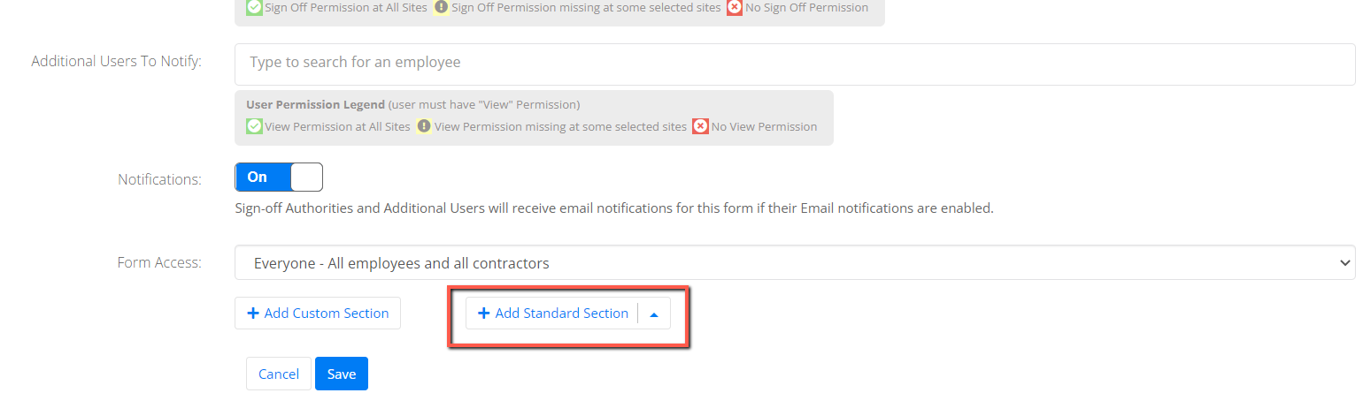
Task: Click Add Standard Section button text
Action: [x=562, y=314]
